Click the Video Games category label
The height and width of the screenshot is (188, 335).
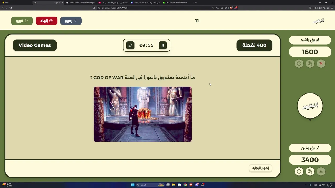coord(35,45)
